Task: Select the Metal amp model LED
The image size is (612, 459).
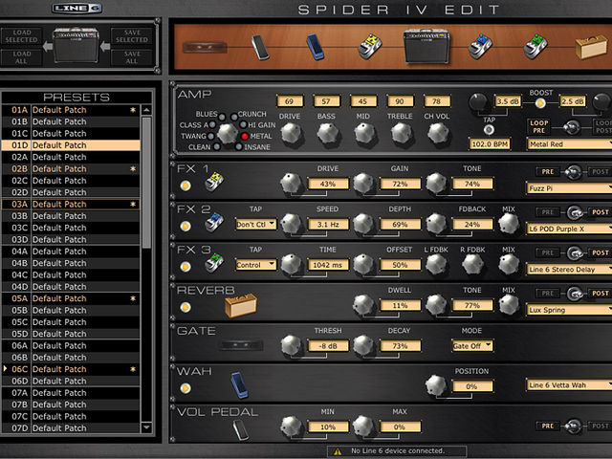Action: pos(245,136)
